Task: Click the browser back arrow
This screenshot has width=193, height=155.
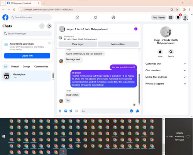Action: [3, 10]
